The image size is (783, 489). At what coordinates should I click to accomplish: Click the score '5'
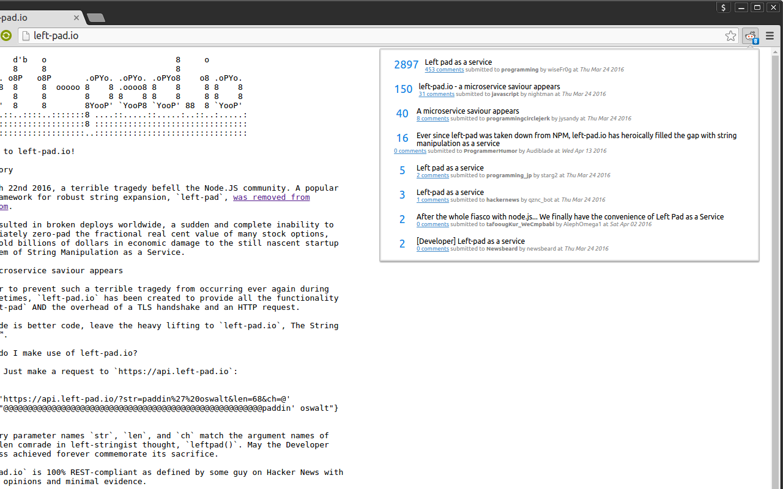tap(402, 171)
